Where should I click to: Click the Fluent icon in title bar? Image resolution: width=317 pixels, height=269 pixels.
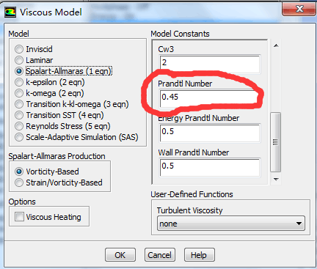tap(10, 12)
